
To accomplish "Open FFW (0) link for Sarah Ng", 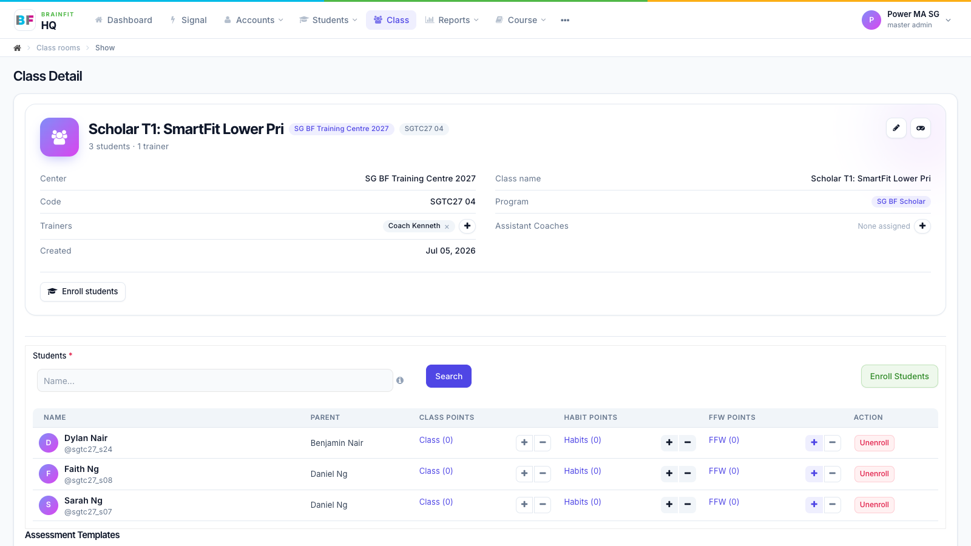I will click(x=724, y=502).
